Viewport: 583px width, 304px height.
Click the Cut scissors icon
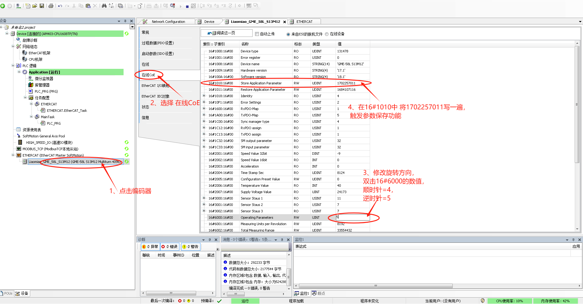[74, 6]
